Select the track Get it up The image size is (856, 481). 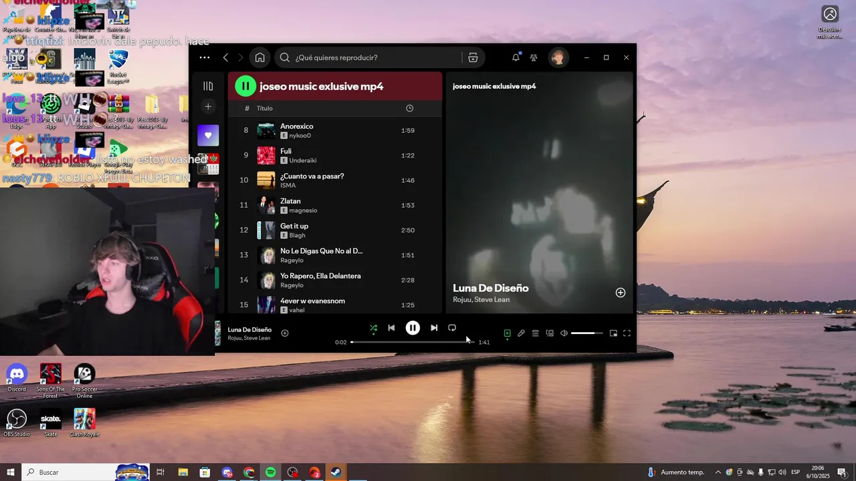[335, 230]
